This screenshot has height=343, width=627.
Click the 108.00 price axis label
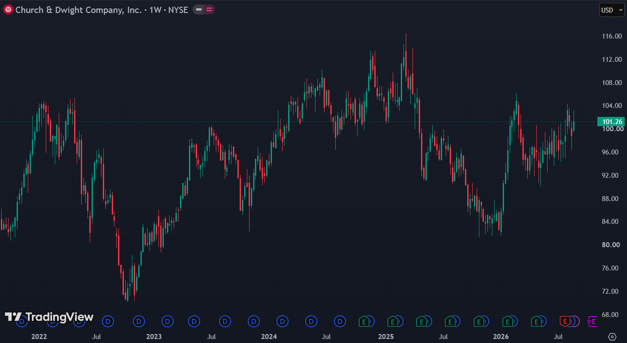pos(612,83)
